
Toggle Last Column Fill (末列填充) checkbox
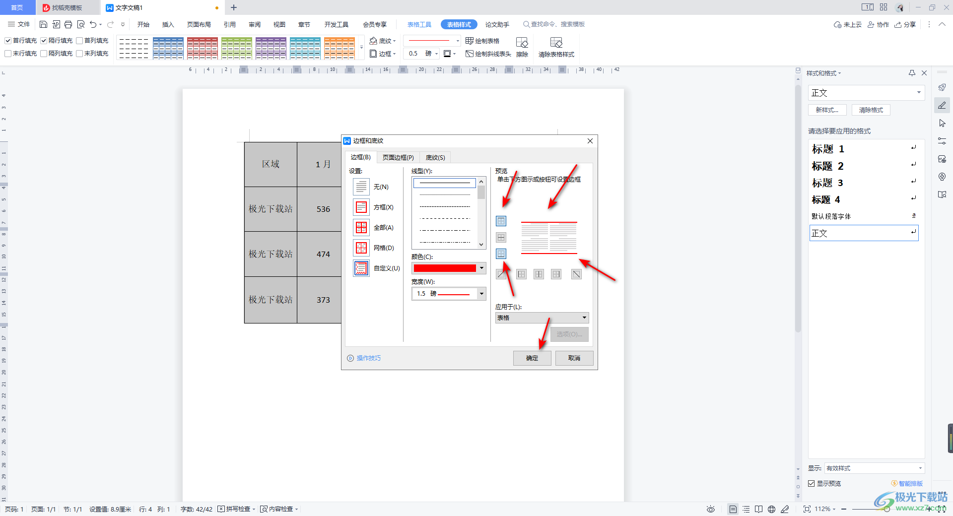click(x=79, y=54)
